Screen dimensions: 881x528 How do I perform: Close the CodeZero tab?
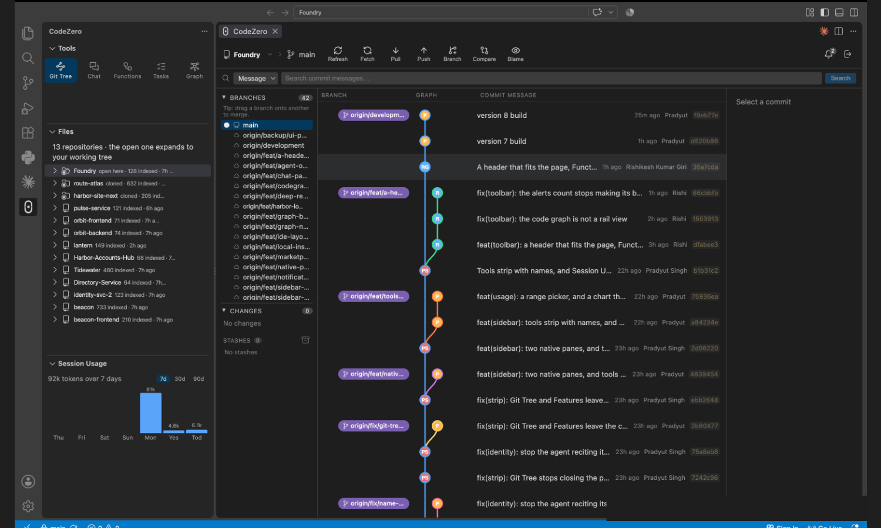tap(275, 32)
